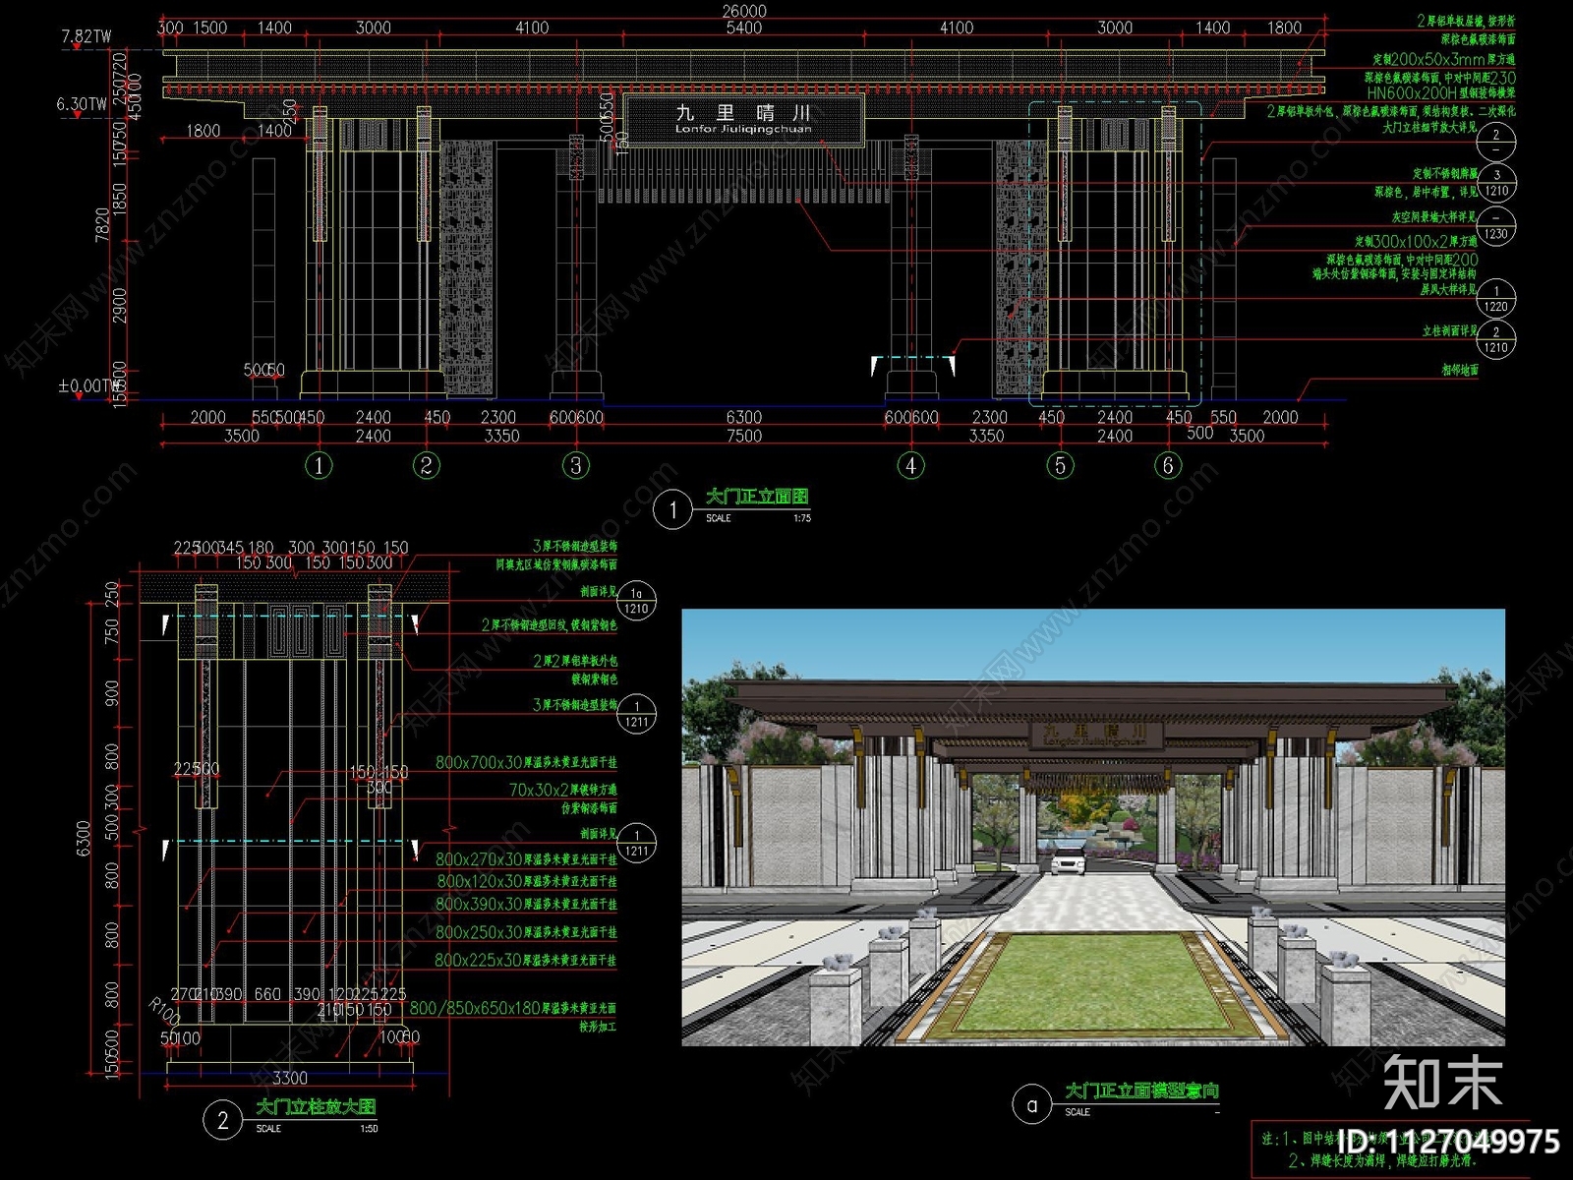Click the 7500 bottom dimension text
The height and width of the screenshot is (1180, 1573).
point(744,436)
